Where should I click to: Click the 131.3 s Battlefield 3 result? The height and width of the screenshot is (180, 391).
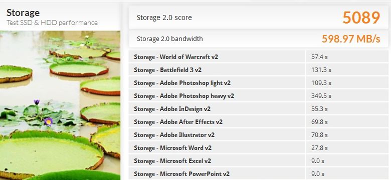pos(321,70)
